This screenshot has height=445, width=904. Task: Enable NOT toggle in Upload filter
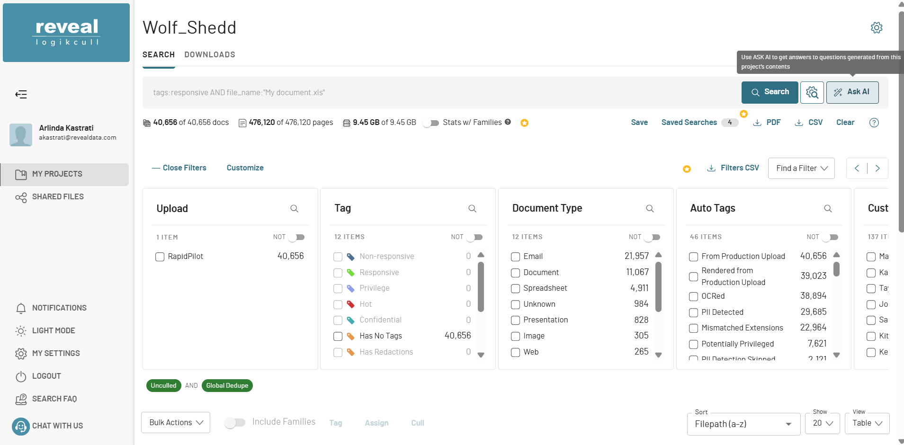(296, 237)
